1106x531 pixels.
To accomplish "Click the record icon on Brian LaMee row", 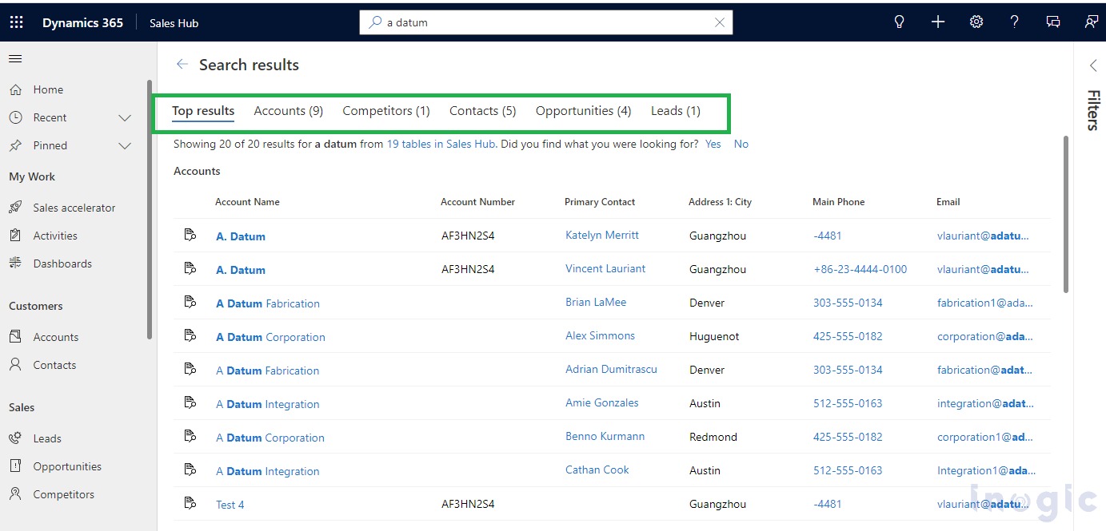I will (190, 302).
